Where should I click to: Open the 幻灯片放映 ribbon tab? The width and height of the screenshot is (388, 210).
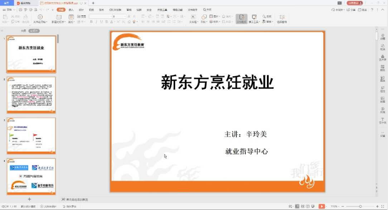click(x=115, y=10)
